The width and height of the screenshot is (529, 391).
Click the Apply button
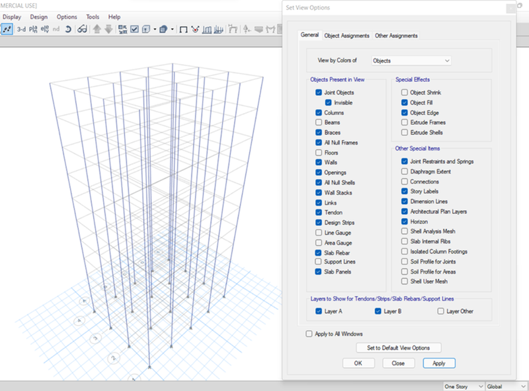pos(439,363)
